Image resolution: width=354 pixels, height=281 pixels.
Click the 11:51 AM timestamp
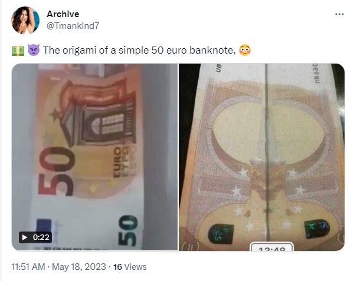(28, 267)
